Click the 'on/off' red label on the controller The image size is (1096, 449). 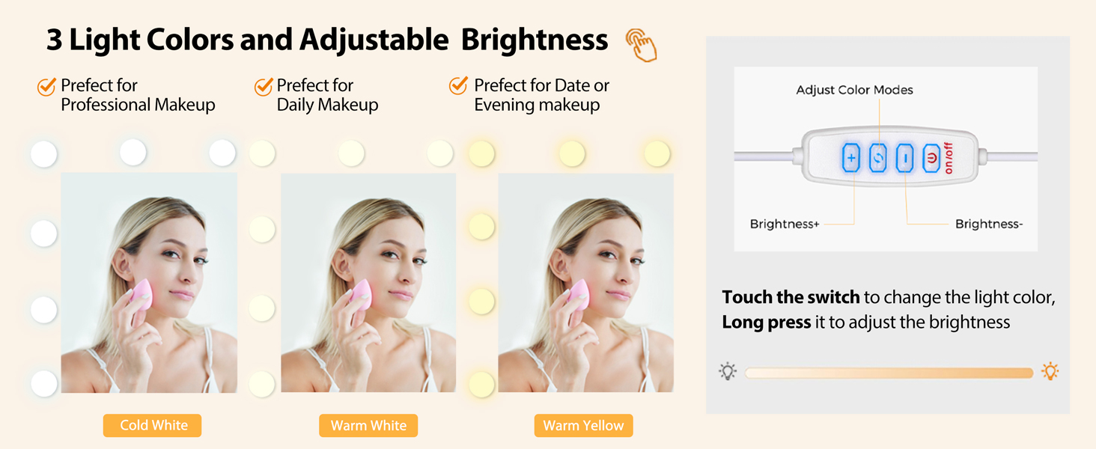point(949,158)
